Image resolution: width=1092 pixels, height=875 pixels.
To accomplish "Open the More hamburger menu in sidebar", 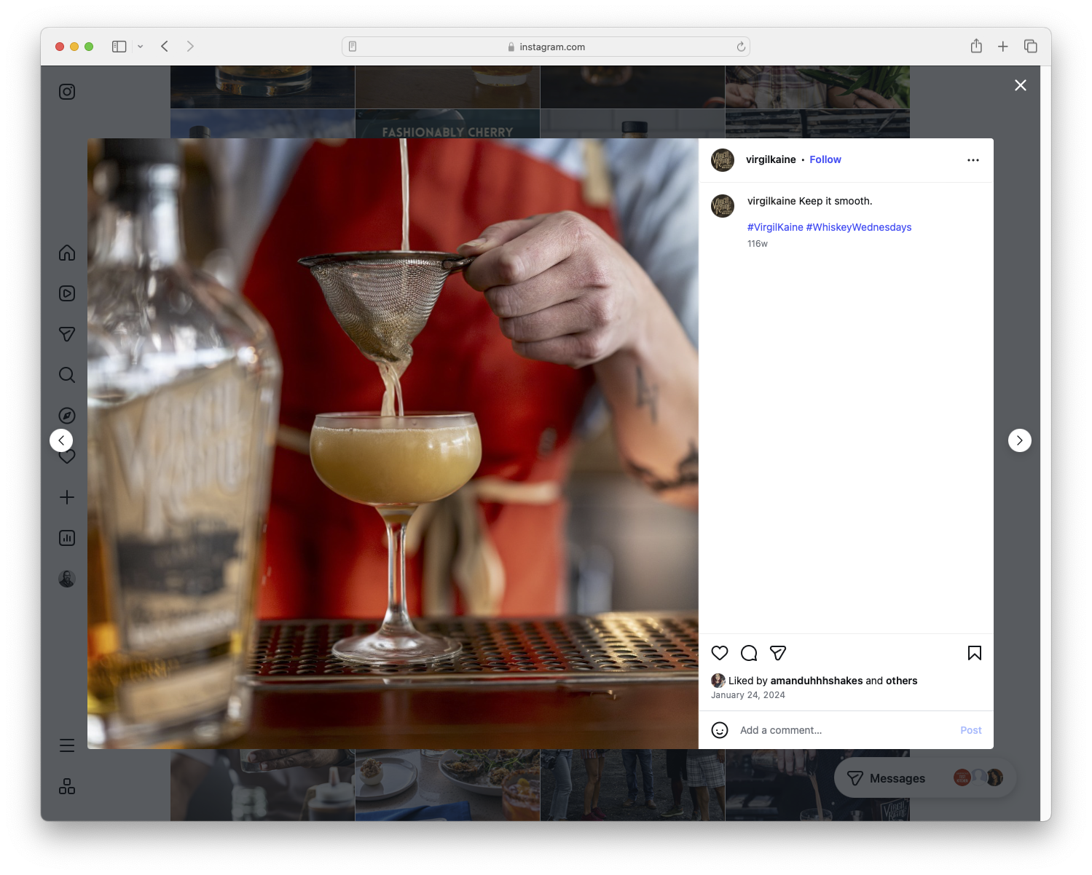I will tap(66, 745).
